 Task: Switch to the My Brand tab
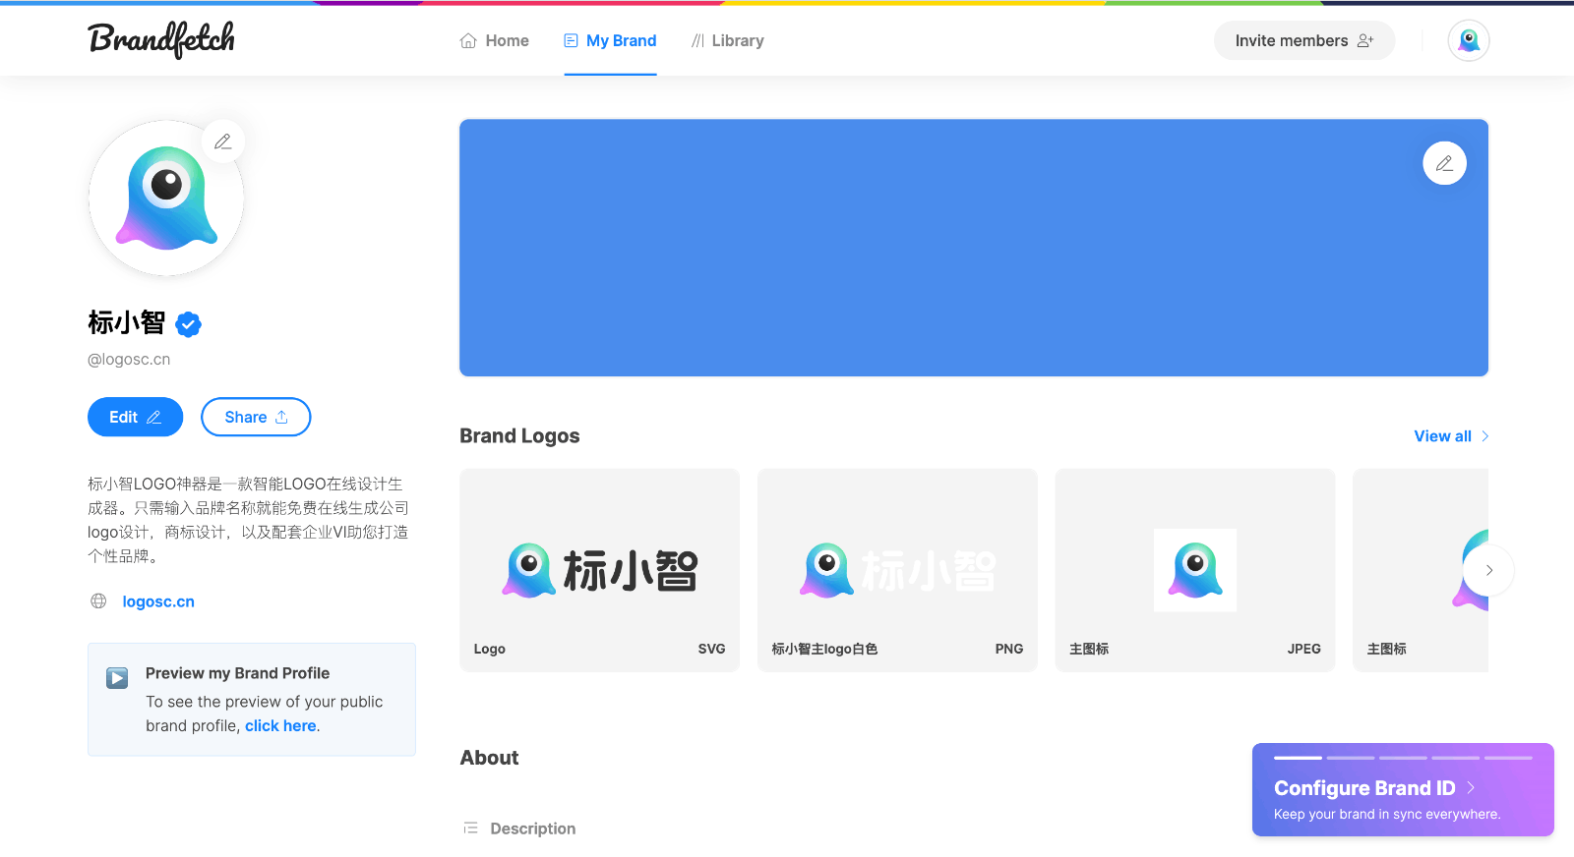coord(610,40)
